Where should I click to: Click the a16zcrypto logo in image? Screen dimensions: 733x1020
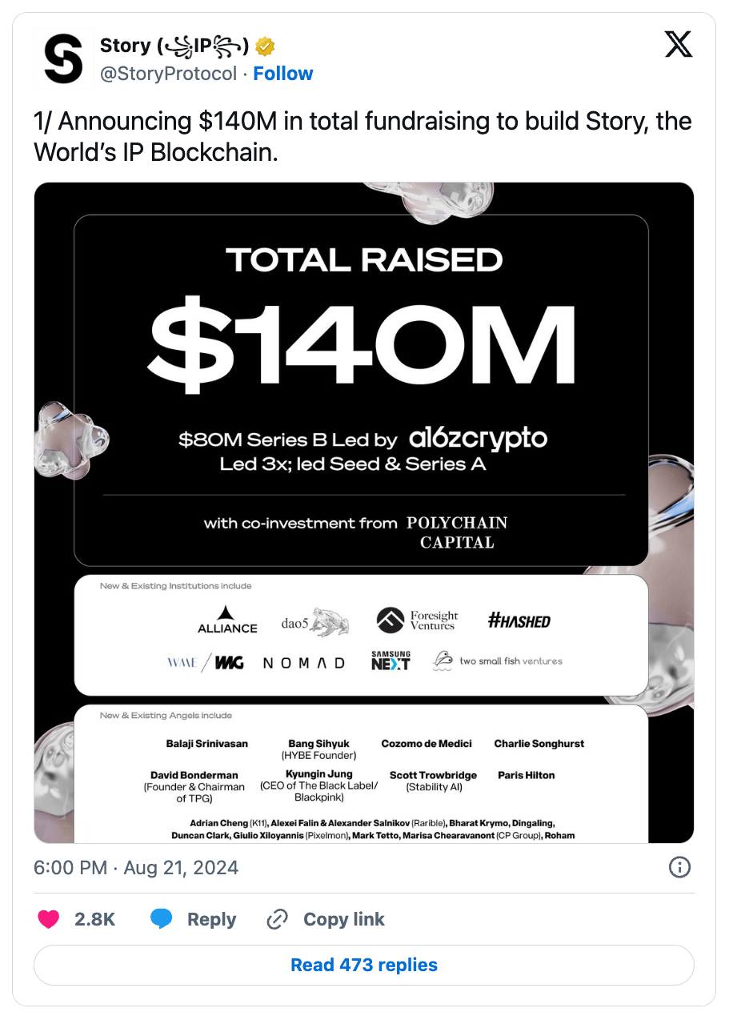478,439
